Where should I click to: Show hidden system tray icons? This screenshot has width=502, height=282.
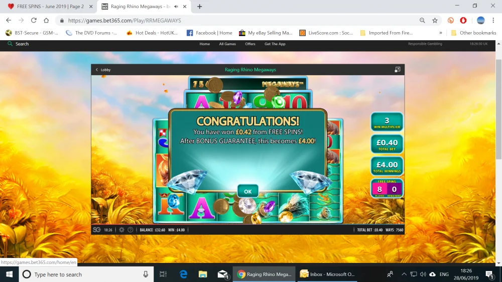[x=404, y=274]
